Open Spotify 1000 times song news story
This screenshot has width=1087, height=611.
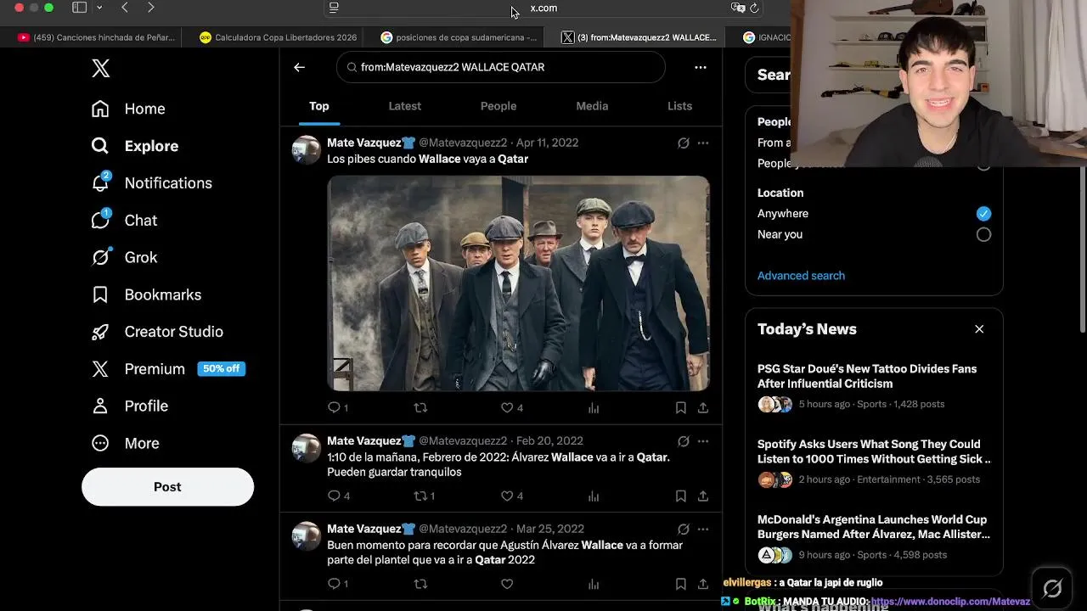click(874, 462)
